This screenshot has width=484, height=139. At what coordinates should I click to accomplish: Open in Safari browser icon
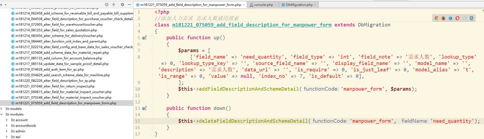[x=451, y=18]
